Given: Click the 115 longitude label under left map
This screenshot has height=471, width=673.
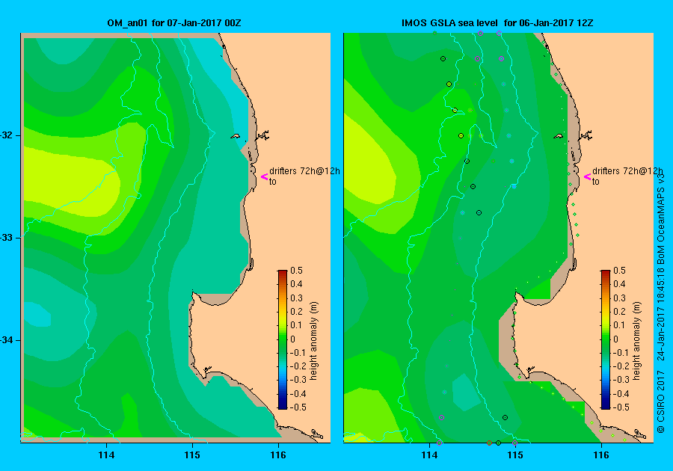Looking at the screenshot, I should coord(192,455).
